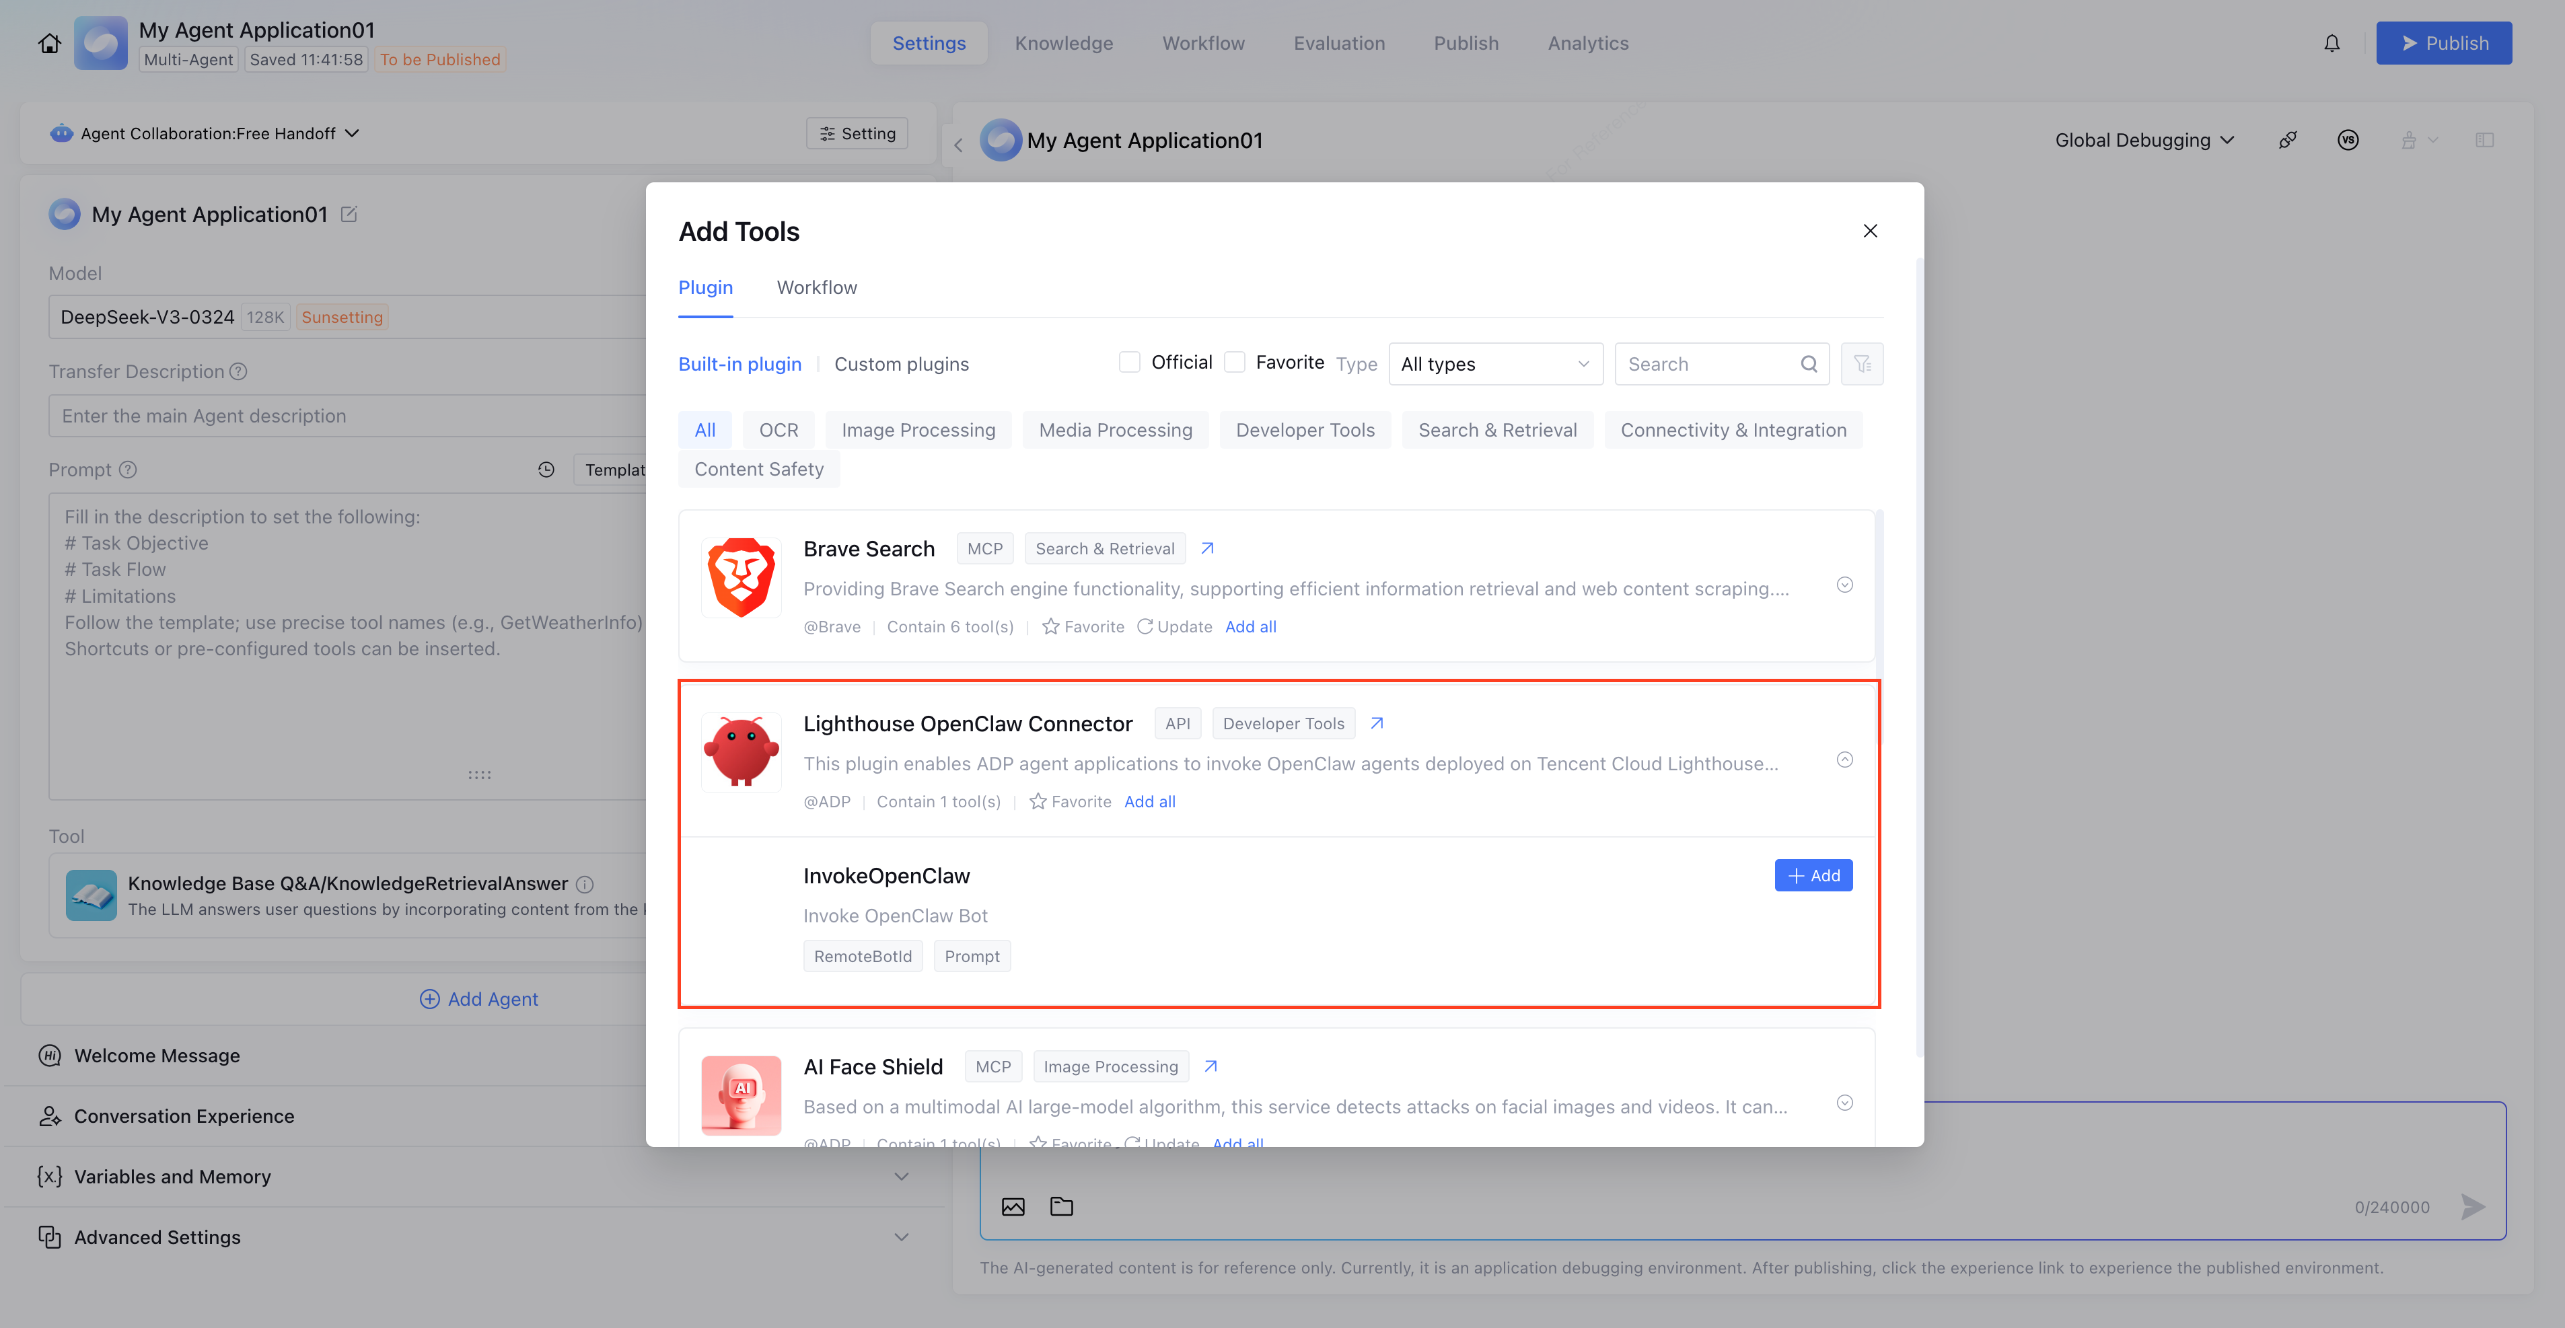
Task: Switch to the Workflow tab in Add Tools
Action: coord(816,288)
